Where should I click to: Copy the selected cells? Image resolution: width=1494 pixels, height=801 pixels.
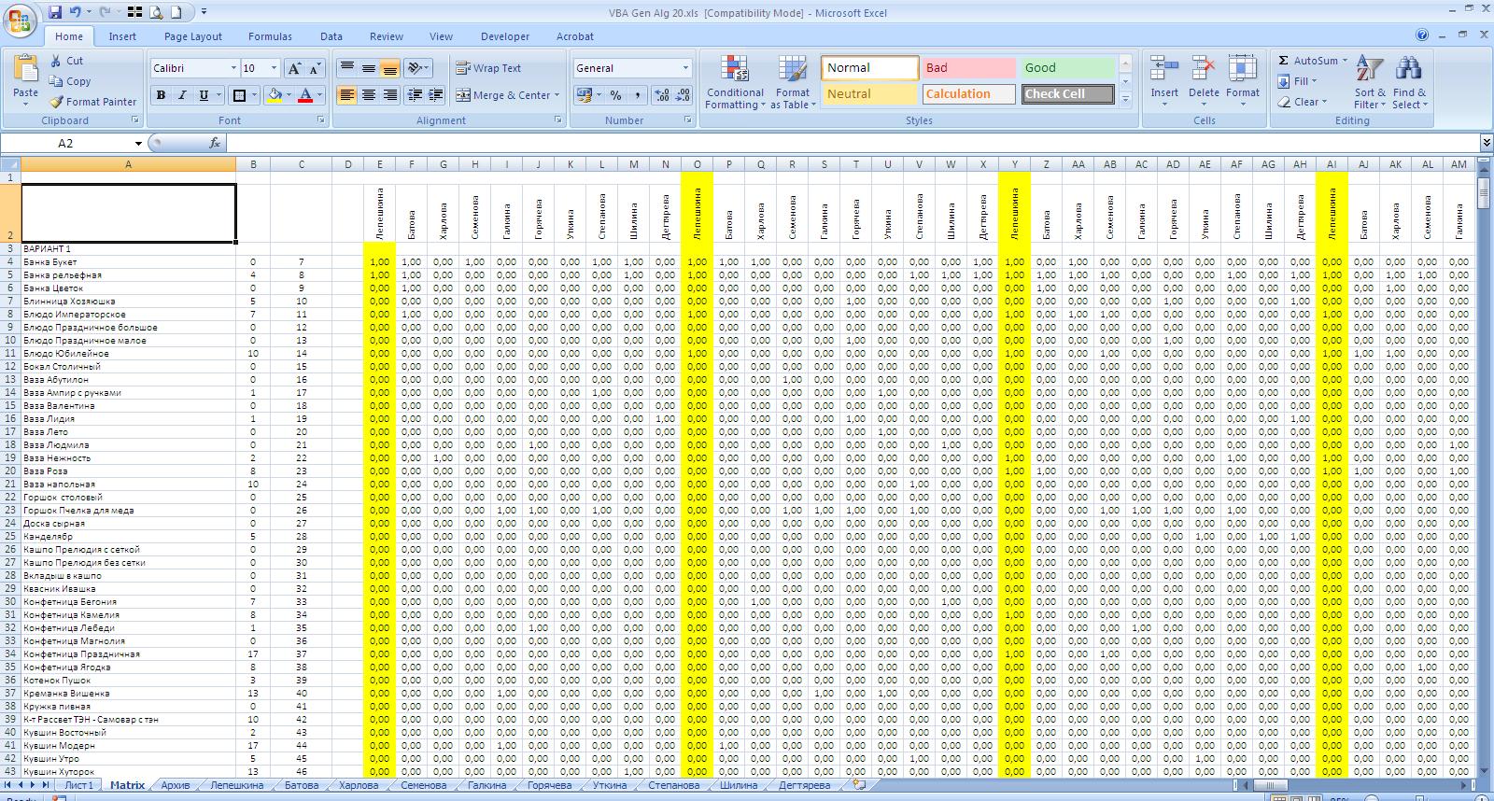tap(70, 81)
